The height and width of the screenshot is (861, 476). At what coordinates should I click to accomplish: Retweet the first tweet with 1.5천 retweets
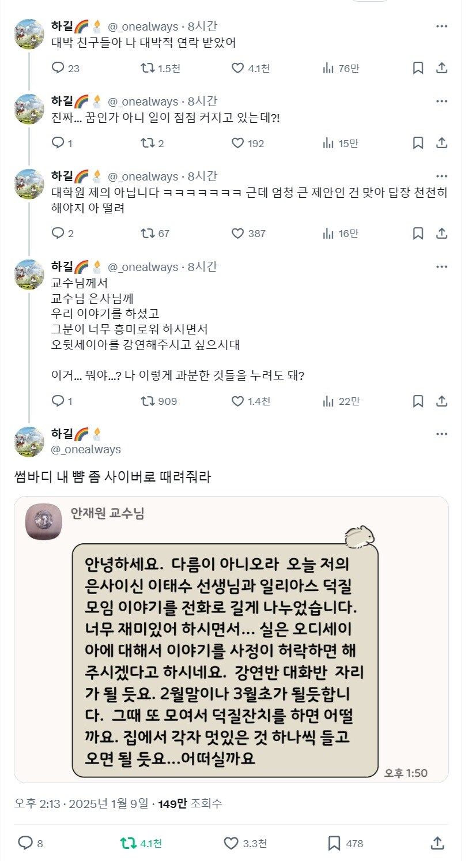click(148, 68)
